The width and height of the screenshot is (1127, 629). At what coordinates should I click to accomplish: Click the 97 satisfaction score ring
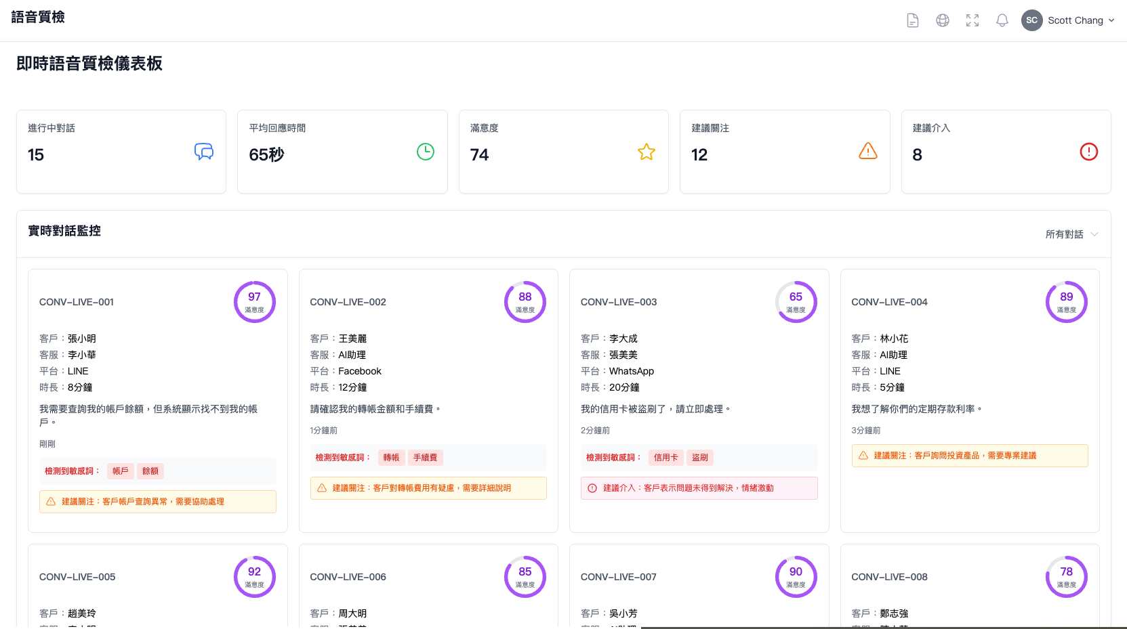pyautogui.click(x=255, y=302)
